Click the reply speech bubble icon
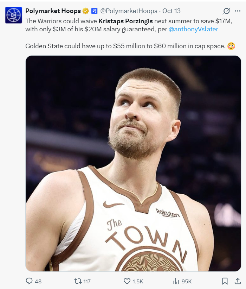The width and height of the screenshot is (246, 289). click(29, 281)
